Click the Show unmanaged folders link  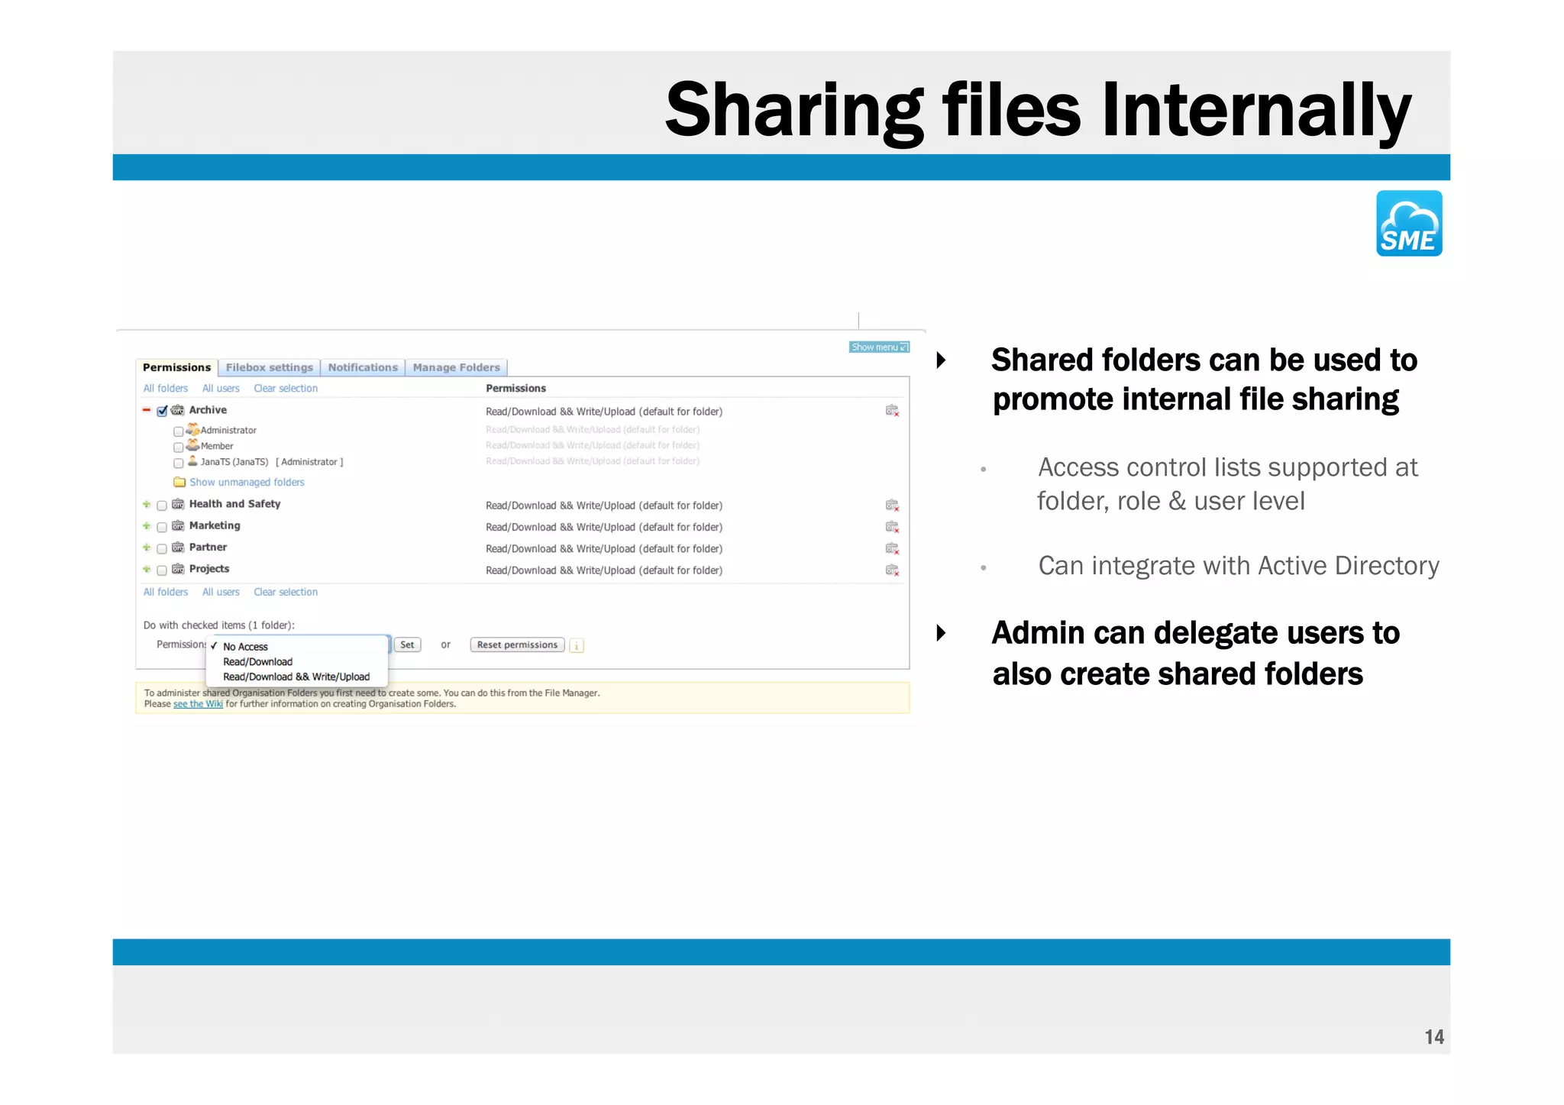click(x=247, y=483)
